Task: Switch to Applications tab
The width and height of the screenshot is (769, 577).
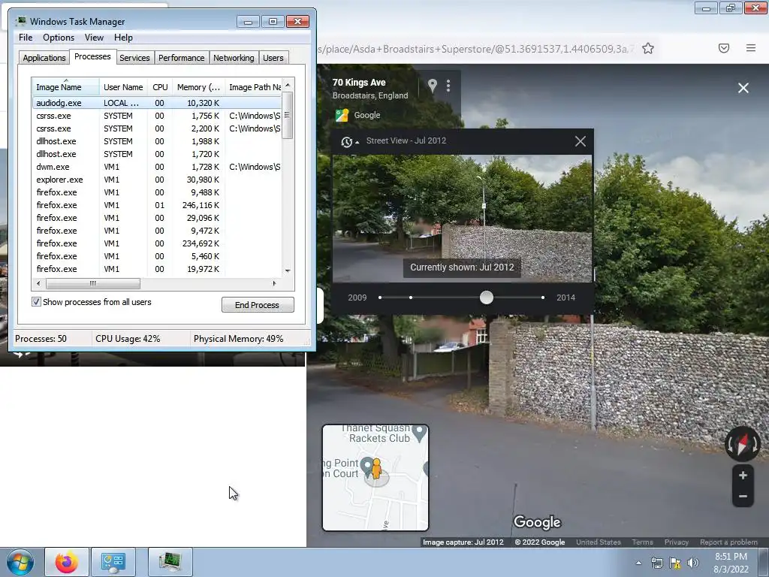Action: click(44, 58)
